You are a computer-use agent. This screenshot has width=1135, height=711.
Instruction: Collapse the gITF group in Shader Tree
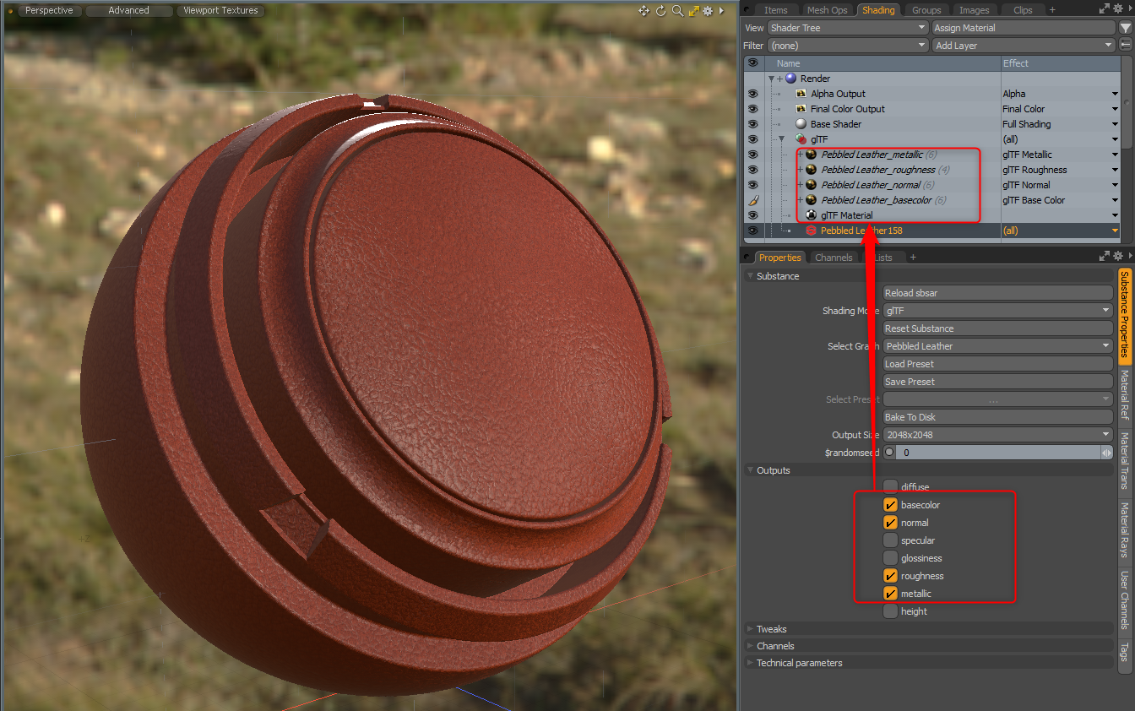781,138
